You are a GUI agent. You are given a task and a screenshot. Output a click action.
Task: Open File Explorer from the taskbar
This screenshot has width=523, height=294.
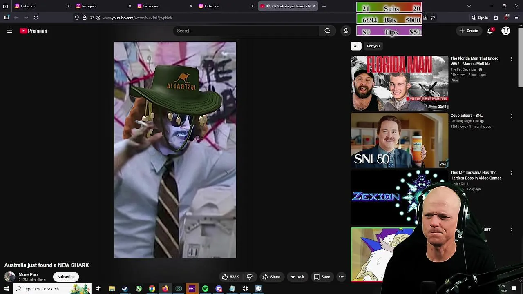pyautogui.click(x=112, y=289)
